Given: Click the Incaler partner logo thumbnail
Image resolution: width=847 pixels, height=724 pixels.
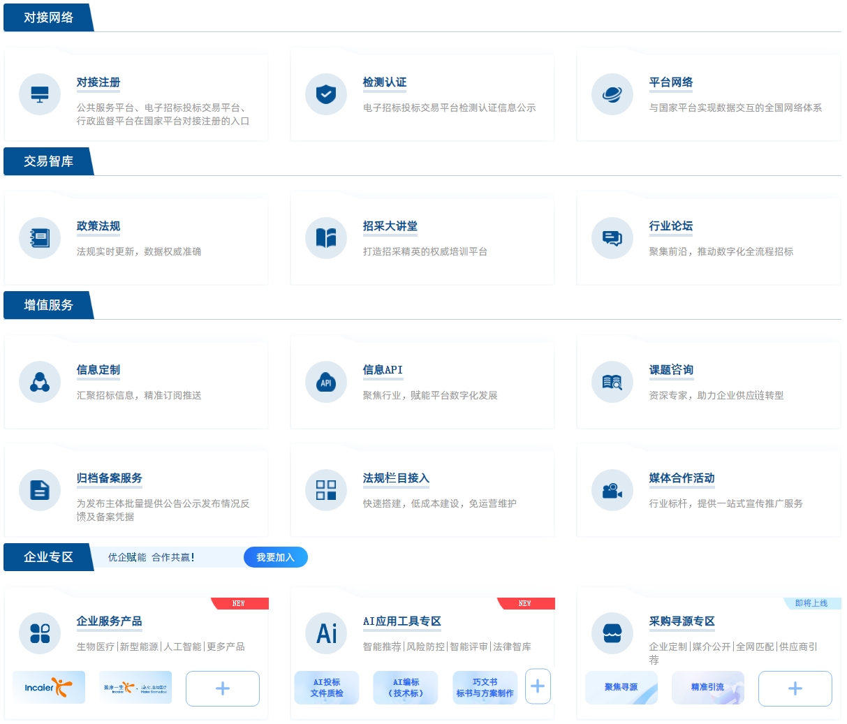Looking at the screenshot, I should coord(48,687).
